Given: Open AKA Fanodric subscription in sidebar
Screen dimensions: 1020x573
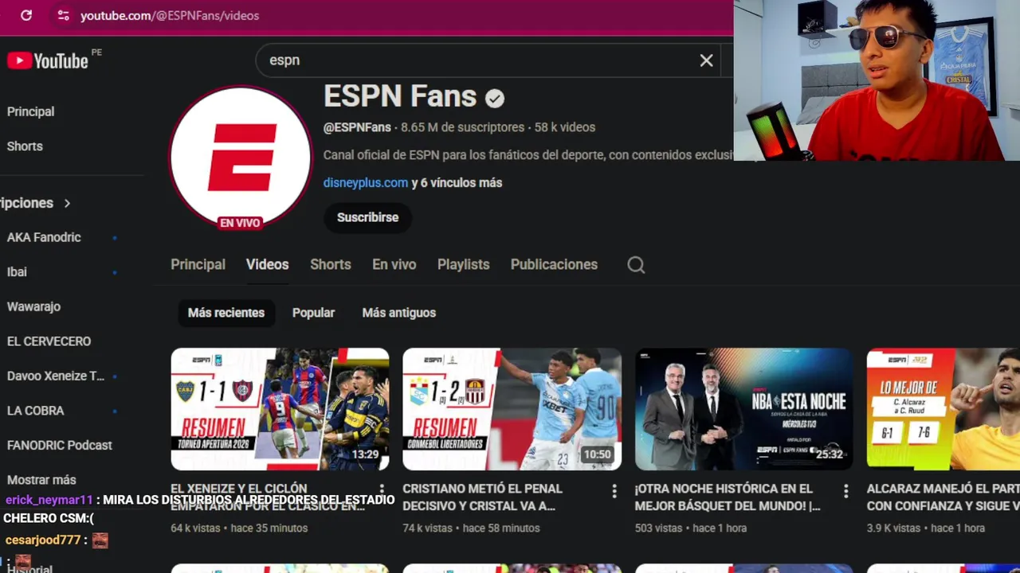Looking at the screenshot, I should (44, 237).
